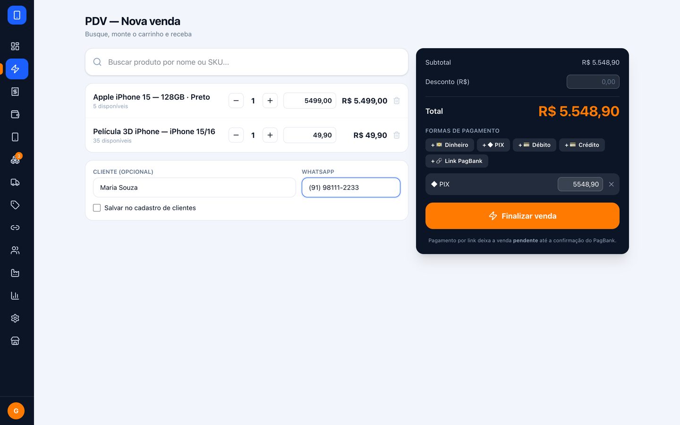This screenshot has width=680, height=425.
Task: Delete the Apple iPhone 15 cart item
Action: 397,101
